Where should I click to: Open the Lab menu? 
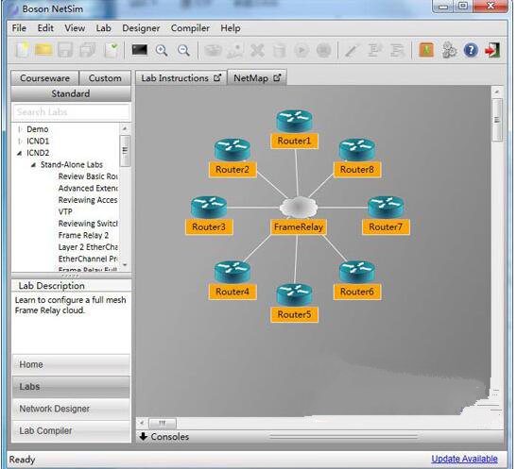click(104, 28)
